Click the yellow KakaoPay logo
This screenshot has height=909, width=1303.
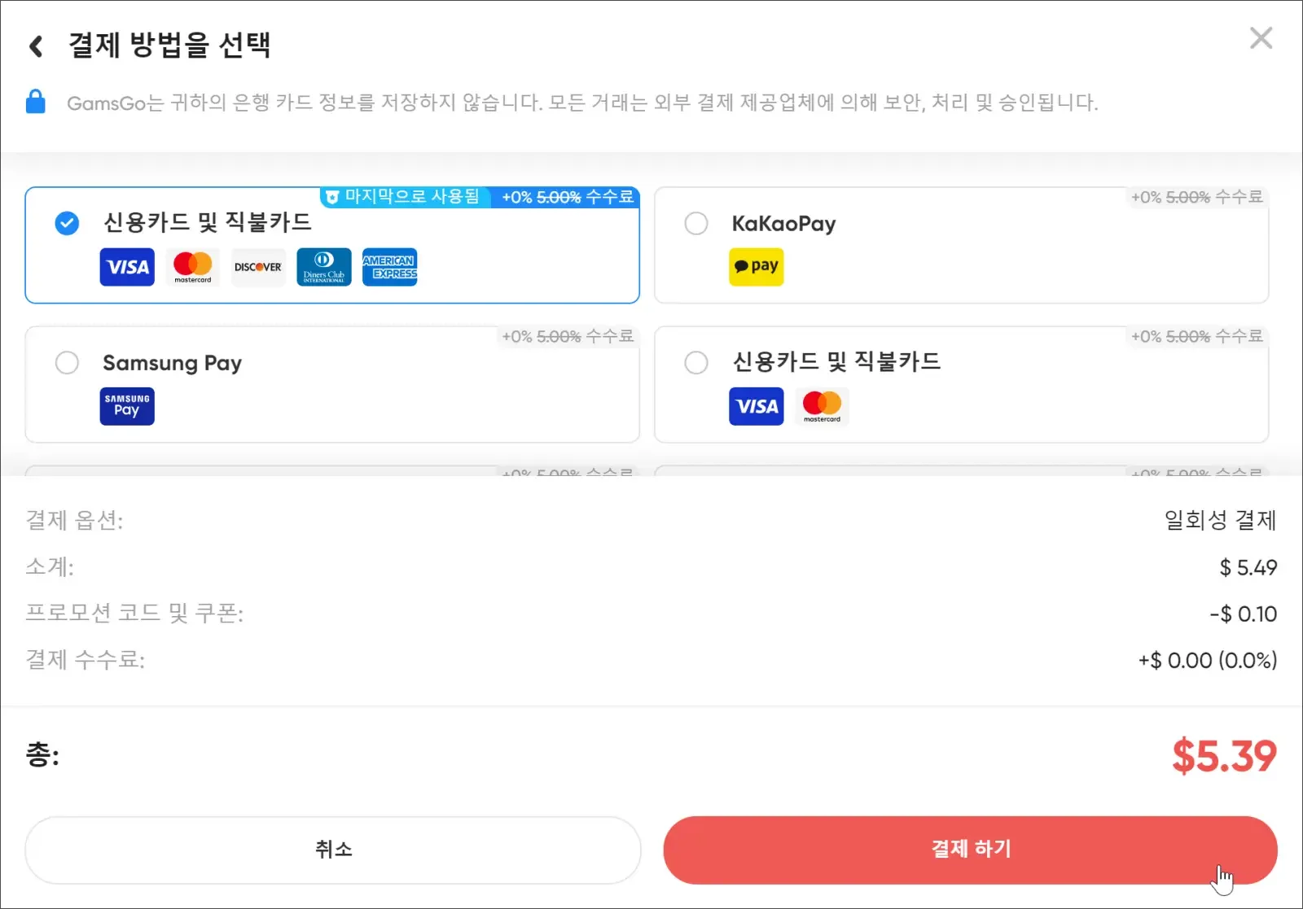[756, 267]
